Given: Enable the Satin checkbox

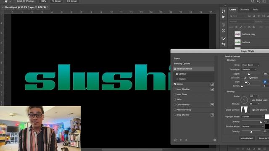Looking at the screenshot, I should pos(175,99).
